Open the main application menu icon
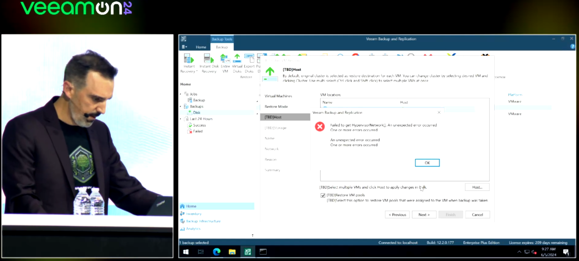This screenshot has height=261, width=579. [184, 47]
